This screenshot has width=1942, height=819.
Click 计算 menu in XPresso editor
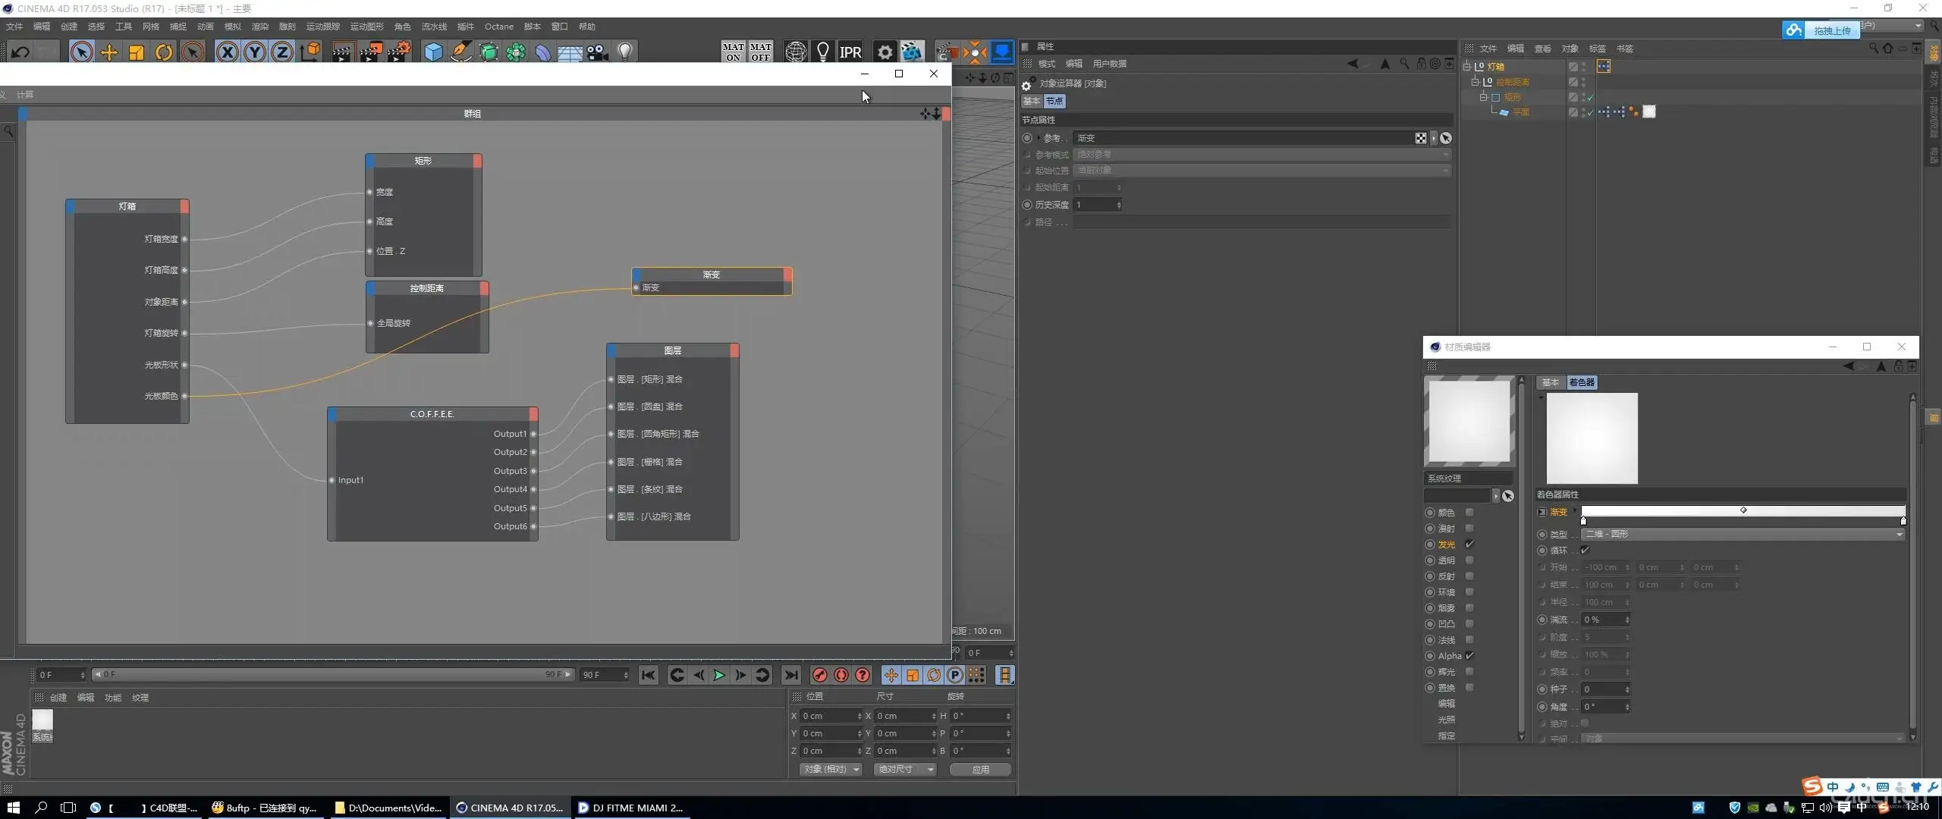click(x=25, y=95)
